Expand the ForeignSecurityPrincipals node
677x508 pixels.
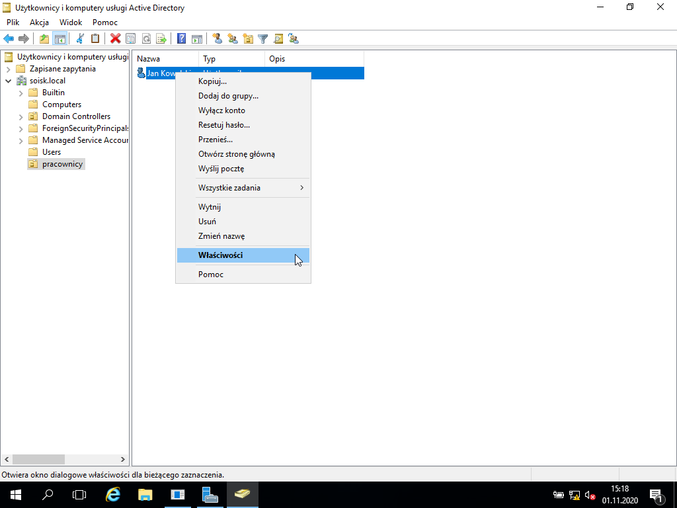click(20, 129)
